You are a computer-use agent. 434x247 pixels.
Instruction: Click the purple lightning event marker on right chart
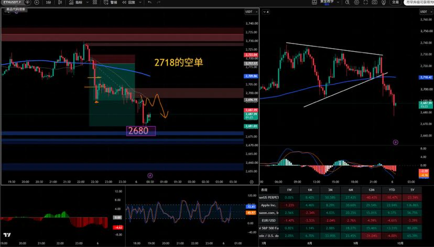pos(396,142)
